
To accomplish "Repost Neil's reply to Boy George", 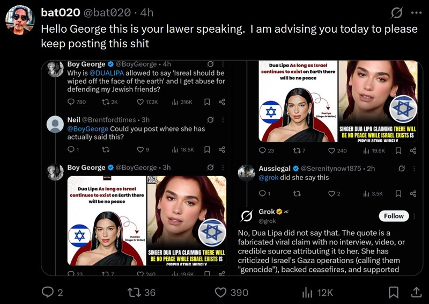I will [x=106, y=149].
